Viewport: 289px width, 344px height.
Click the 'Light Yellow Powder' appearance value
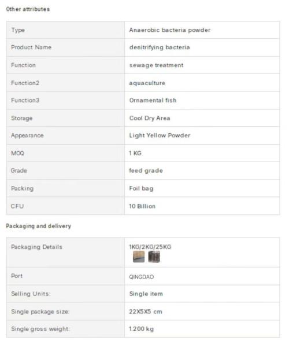tap(160, 136)
